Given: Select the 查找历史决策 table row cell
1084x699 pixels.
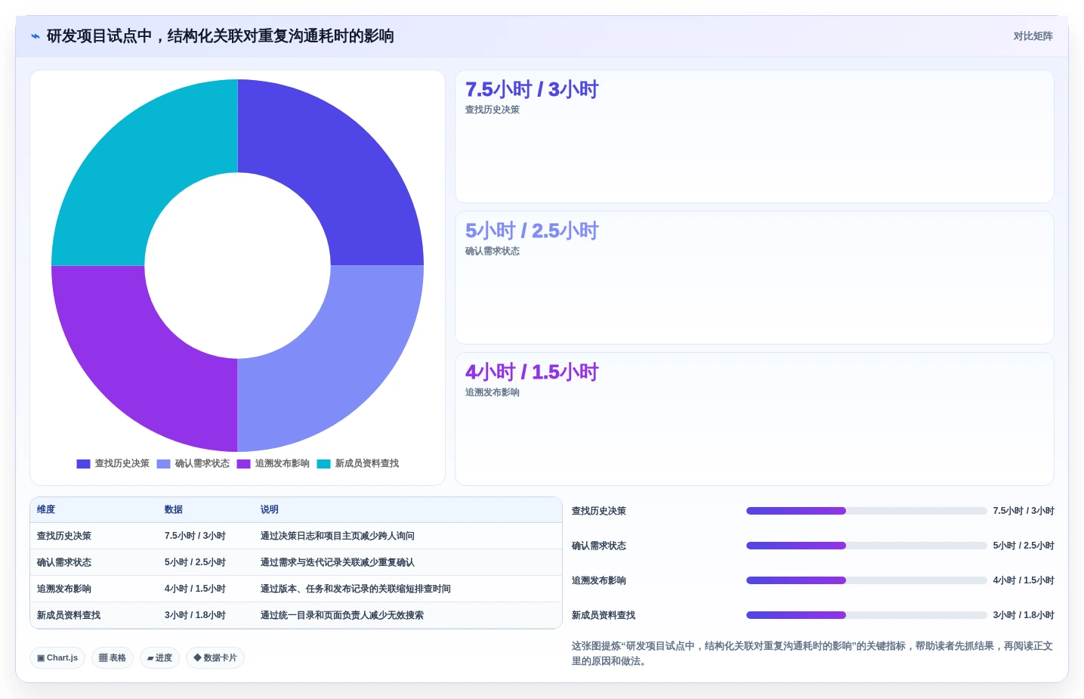Looking at the screenshot, I should 64,537.
